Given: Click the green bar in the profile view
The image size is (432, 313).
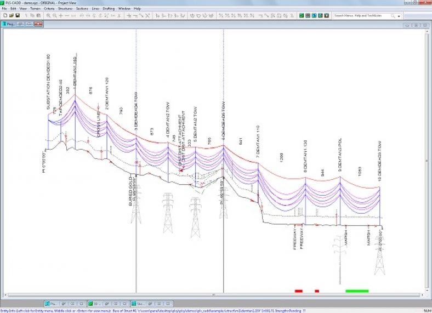Looking at the screenshot, I should click(x=357, y=291).
